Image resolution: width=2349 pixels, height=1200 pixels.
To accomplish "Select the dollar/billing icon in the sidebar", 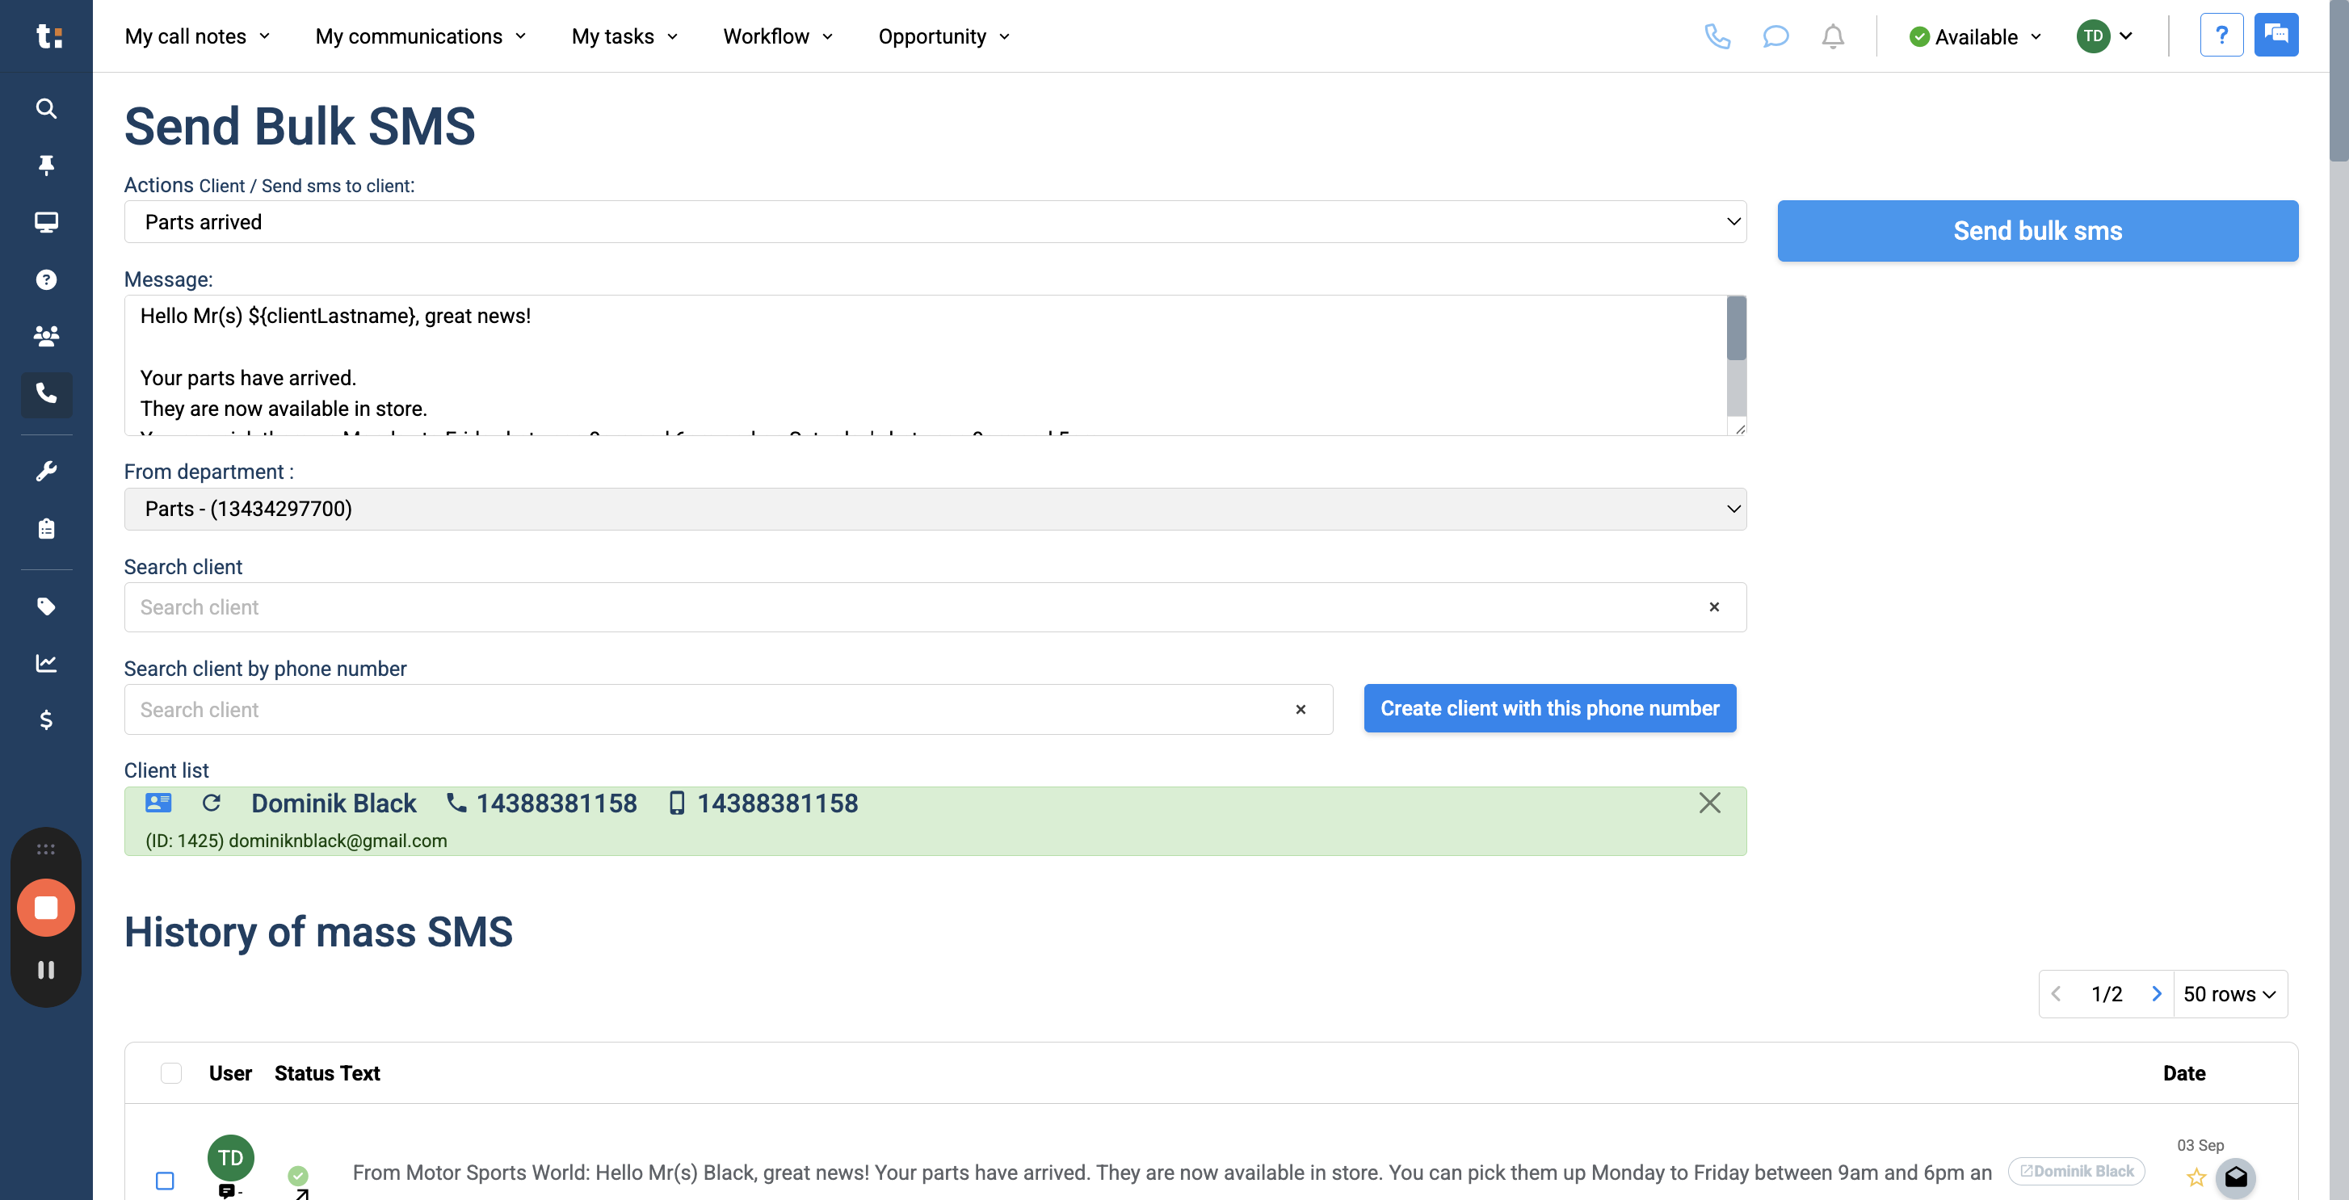I will click(x=45, y=720).
